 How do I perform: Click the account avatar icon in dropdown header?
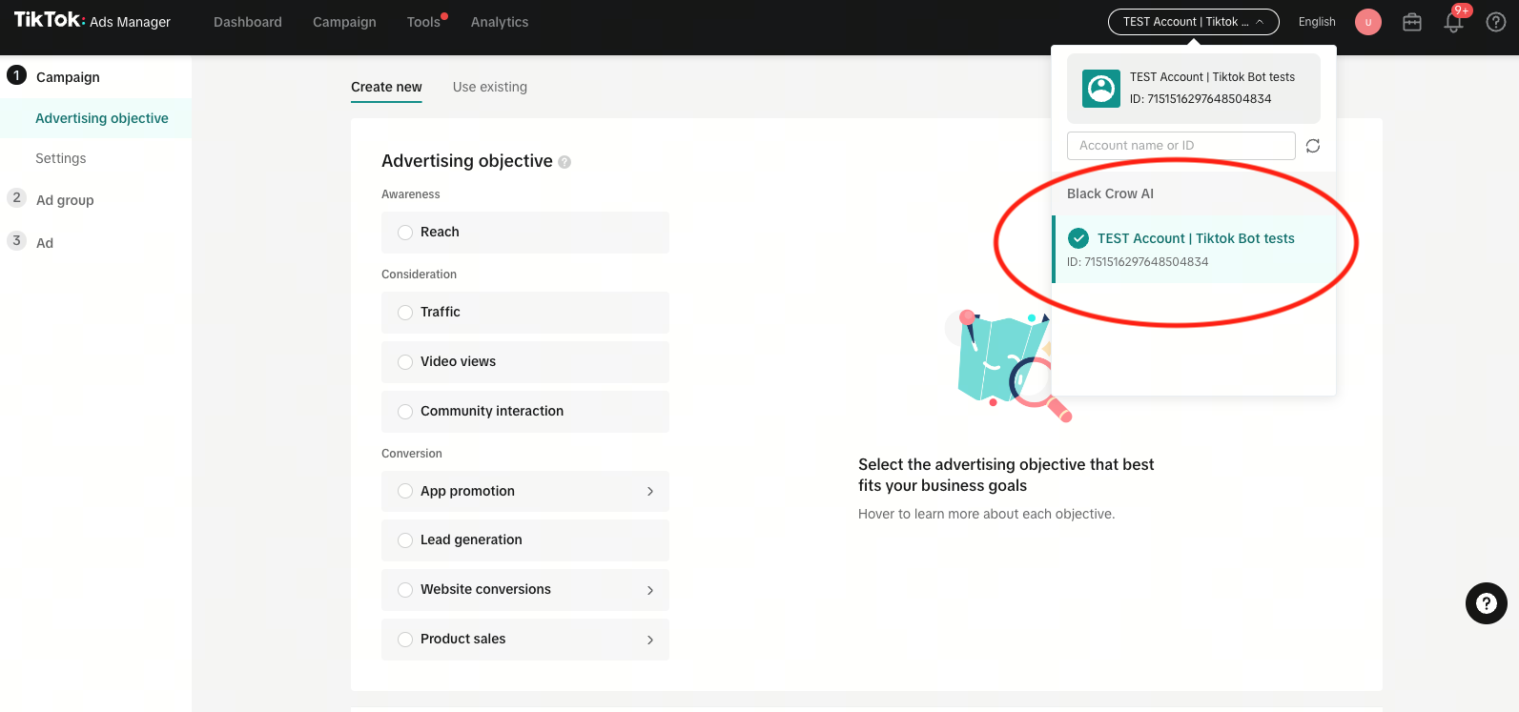1101,89
